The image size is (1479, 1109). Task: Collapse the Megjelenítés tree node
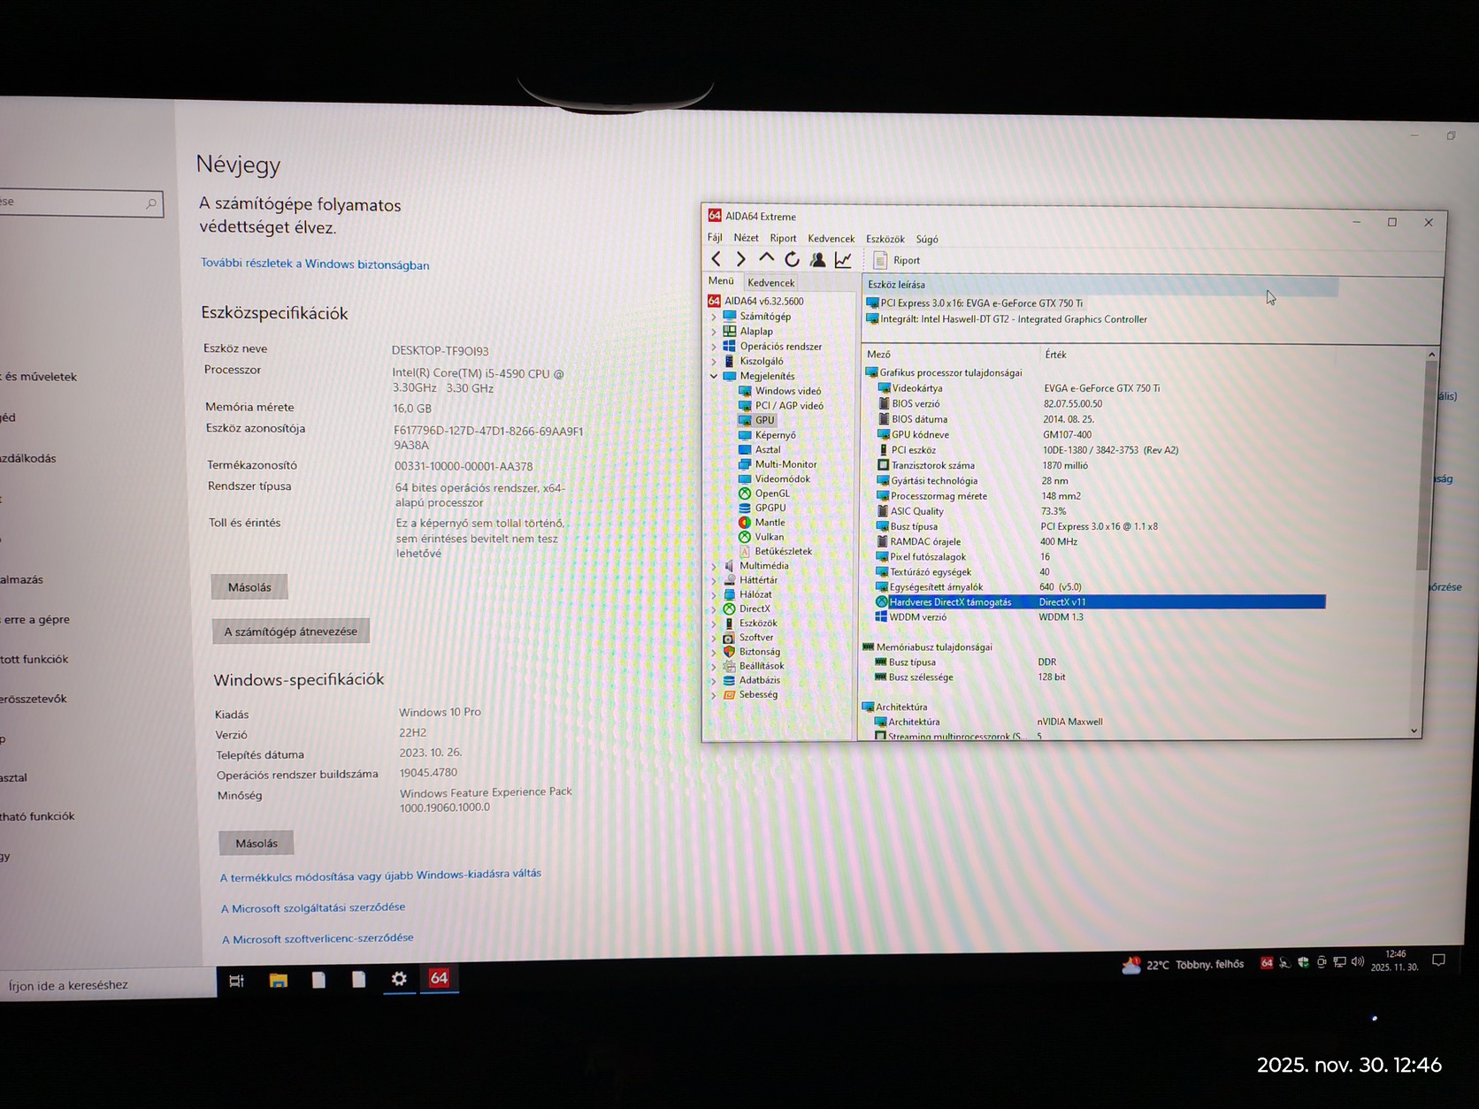714,376
